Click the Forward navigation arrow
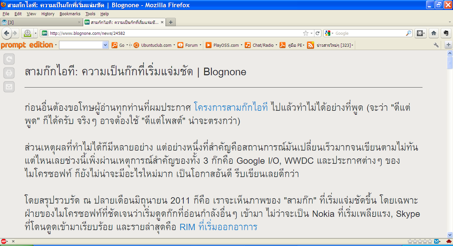Viewport: 453px width, 246px height. tap(15, 33)
